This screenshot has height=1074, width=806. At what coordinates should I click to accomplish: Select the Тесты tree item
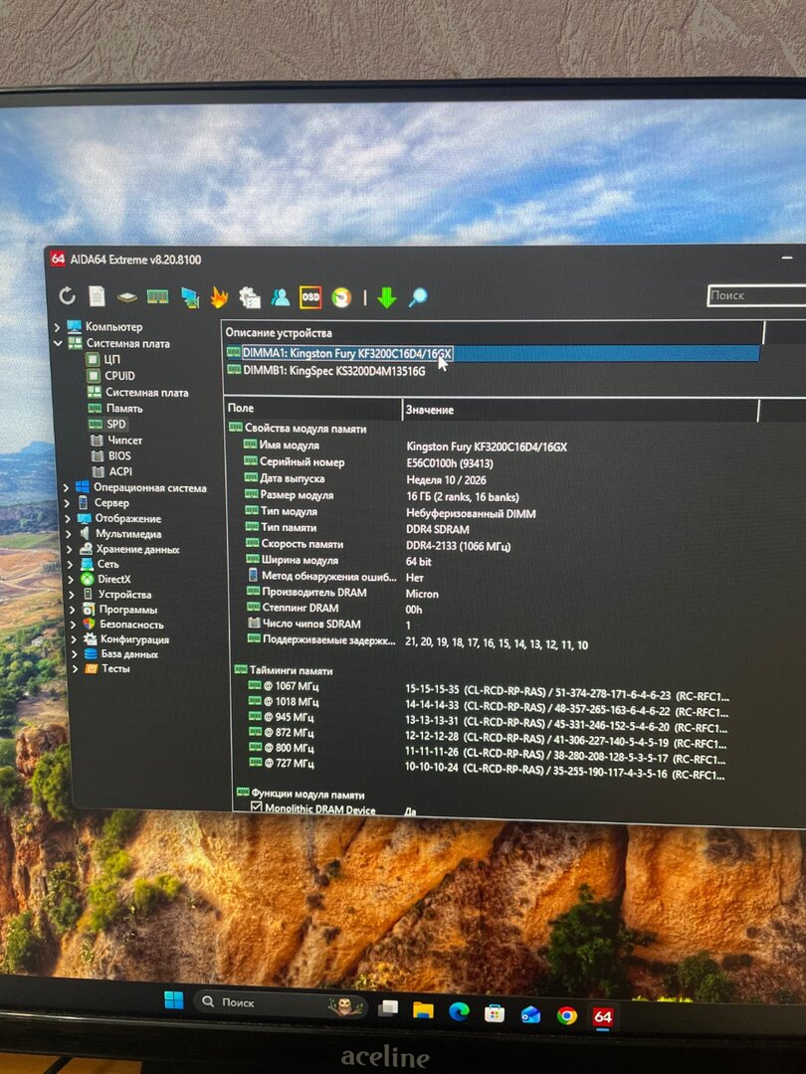point(115,668)
